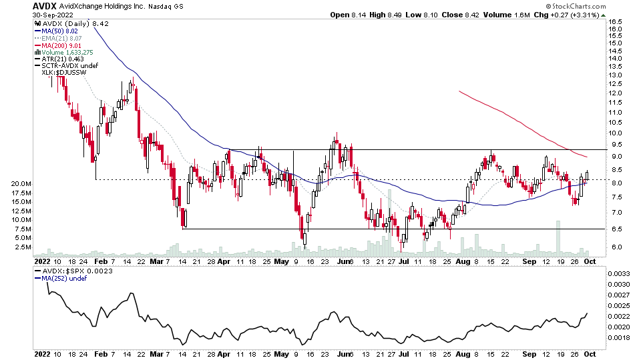The width and height of the screenshot is (641, 360).
Task: Click the Oct label on the main chart axis
Action: coord(589,261)
